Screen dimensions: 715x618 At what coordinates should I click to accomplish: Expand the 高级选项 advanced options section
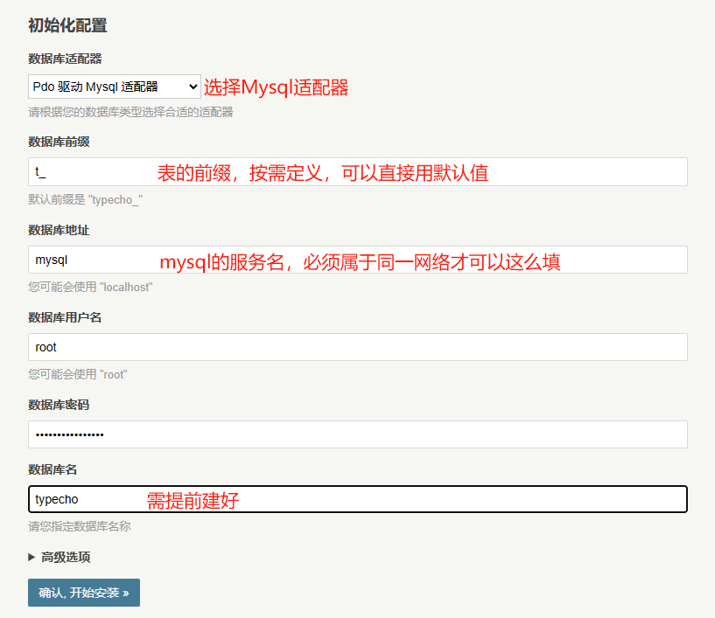click(60, 557)
